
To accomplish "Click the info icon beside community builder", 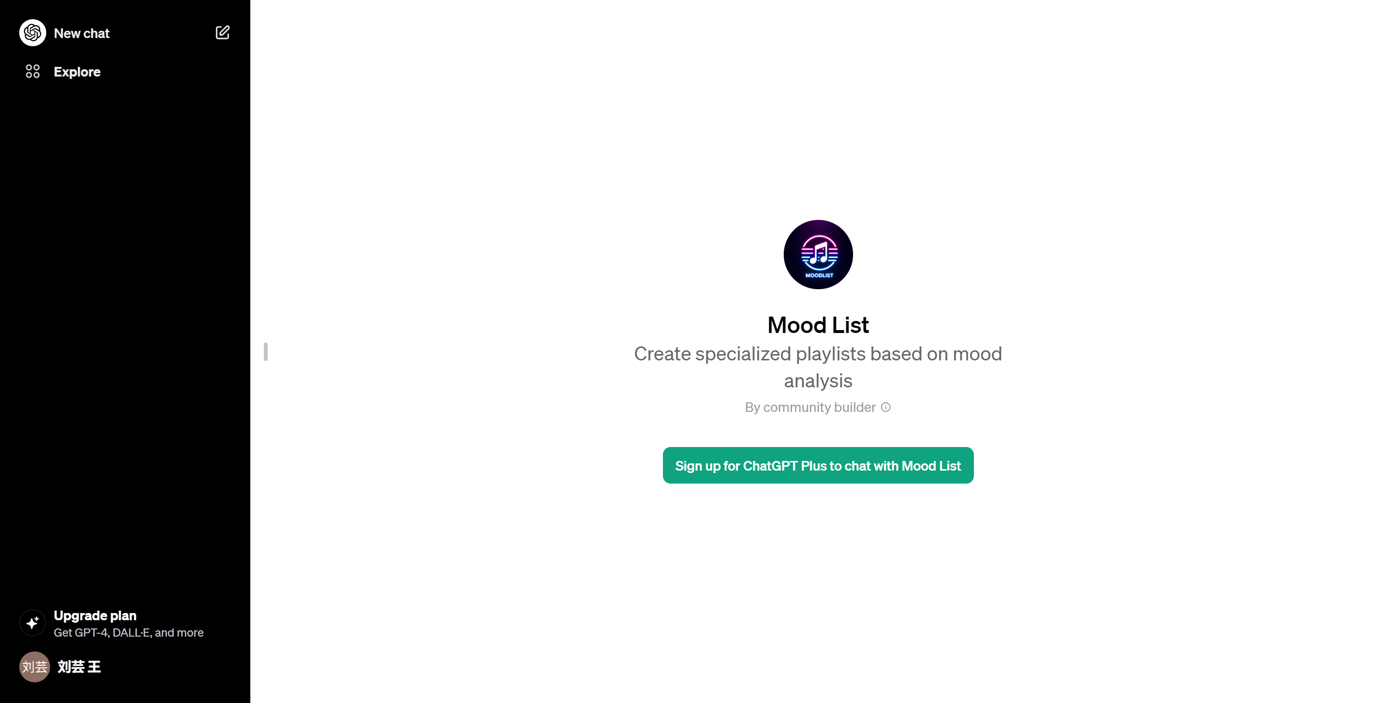I will pyautogui.click(x=886, y=407).
